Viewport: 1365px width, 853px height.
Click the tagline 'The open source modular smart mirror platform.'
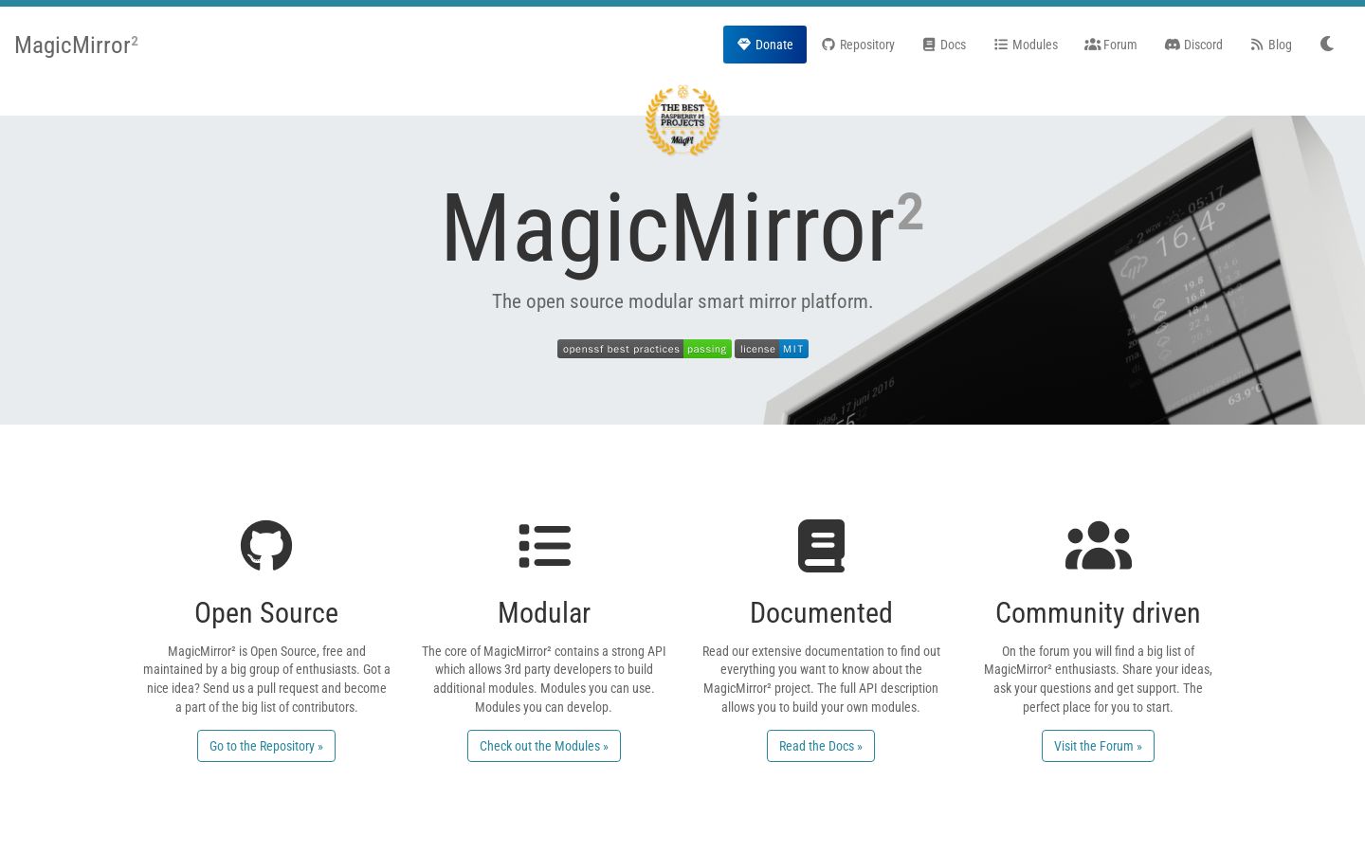[682, 301]
